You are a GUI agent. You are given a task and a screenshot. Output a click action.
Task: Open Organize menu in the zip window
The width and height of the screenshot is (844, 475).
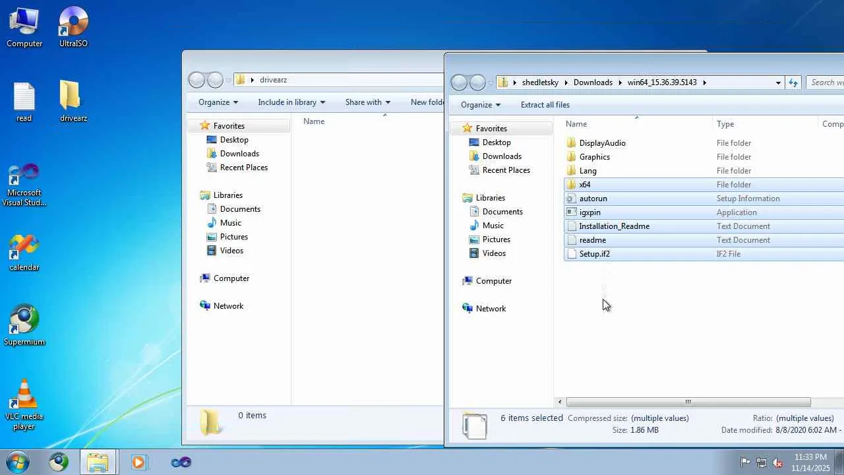[480, 105]
